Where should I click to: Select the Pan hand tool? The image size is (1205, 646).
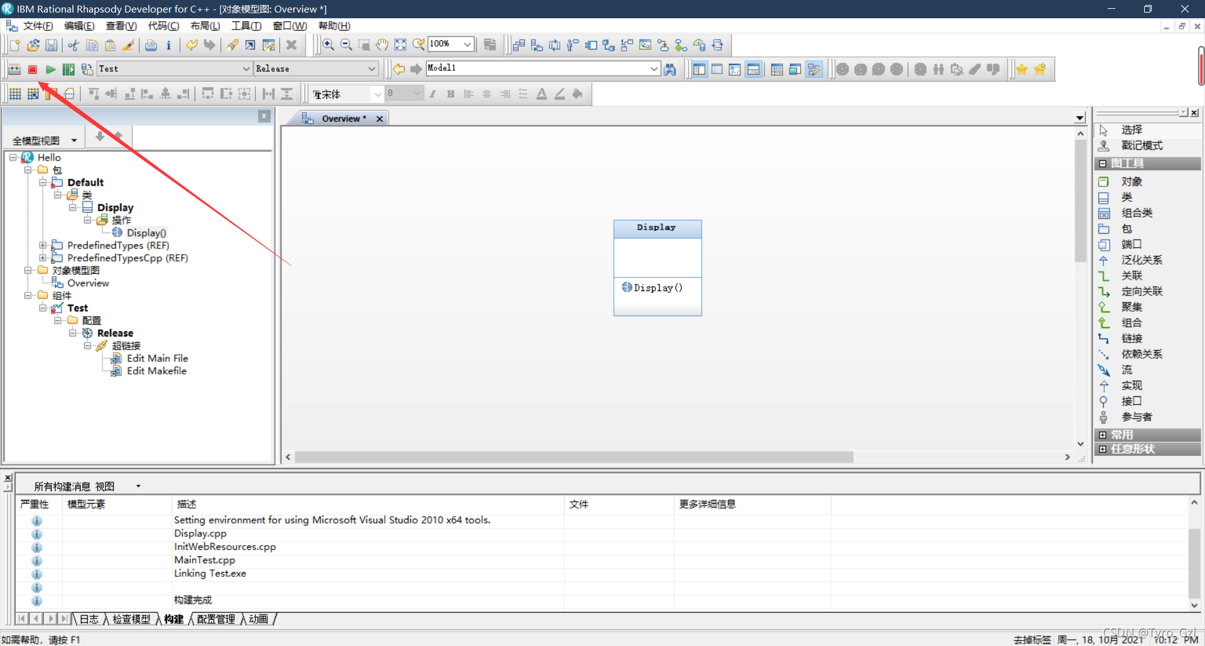click(x=382, y=45)
